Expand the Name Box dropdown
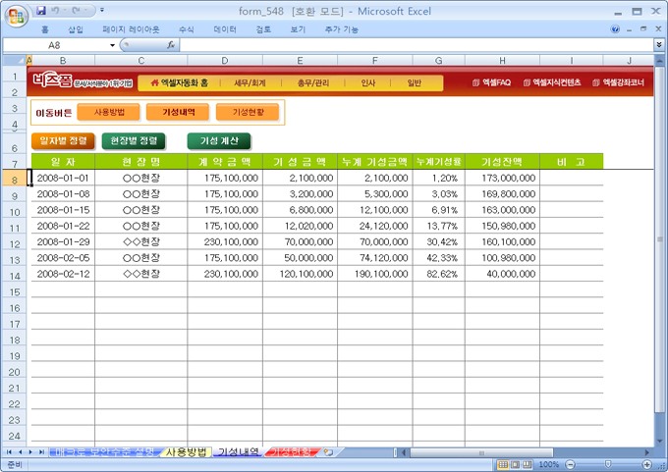Image resolution: width=668 pixels, height=472 pixels. pyautogui.click(x=112, y=45)
